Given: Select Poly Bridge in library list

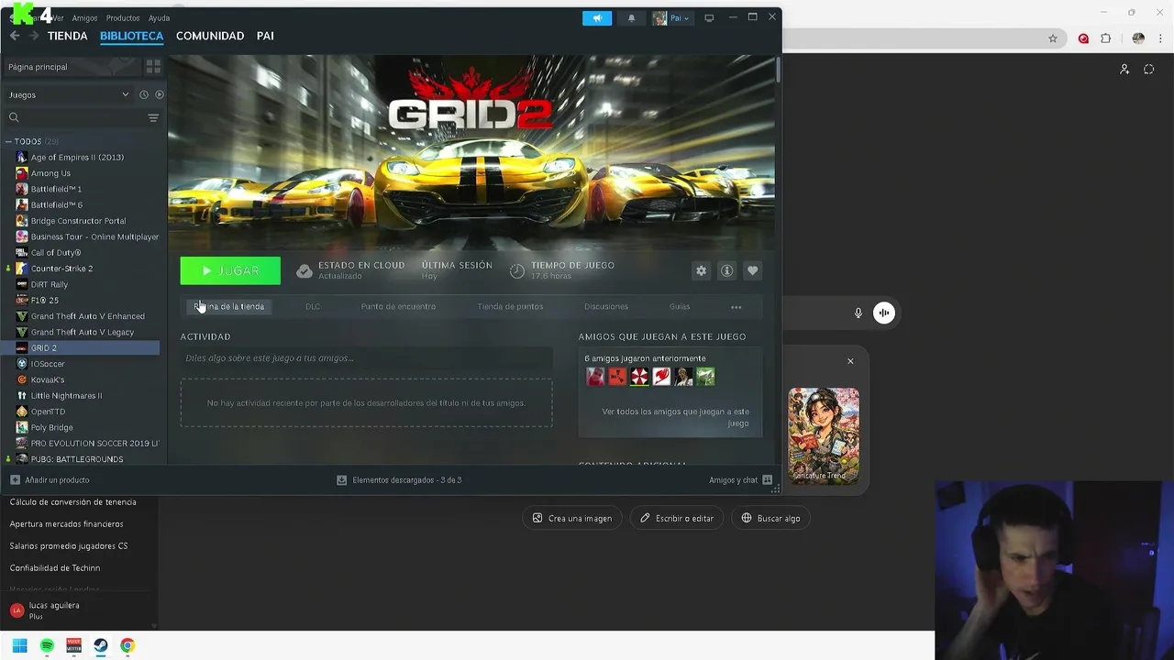Looking at the screenshot, I should [83, 427].
